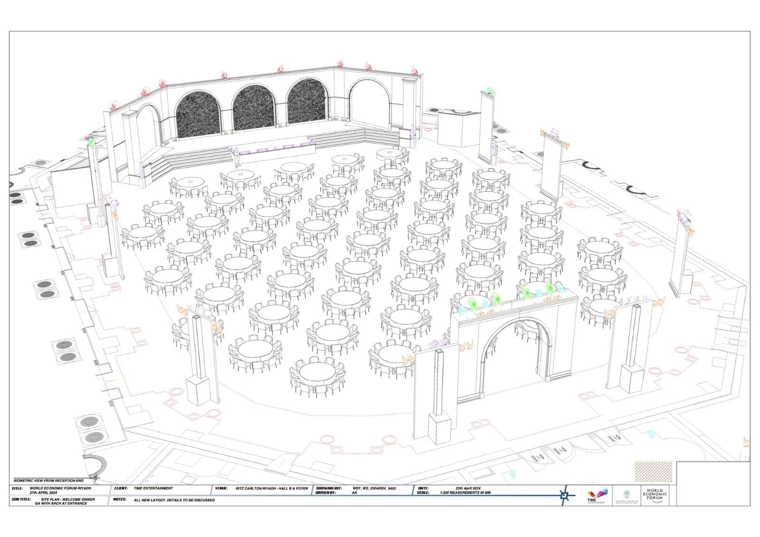Select the text '27th APRIL 2024' under title
This screenshot has width=760, height=537.
[43, 493]
